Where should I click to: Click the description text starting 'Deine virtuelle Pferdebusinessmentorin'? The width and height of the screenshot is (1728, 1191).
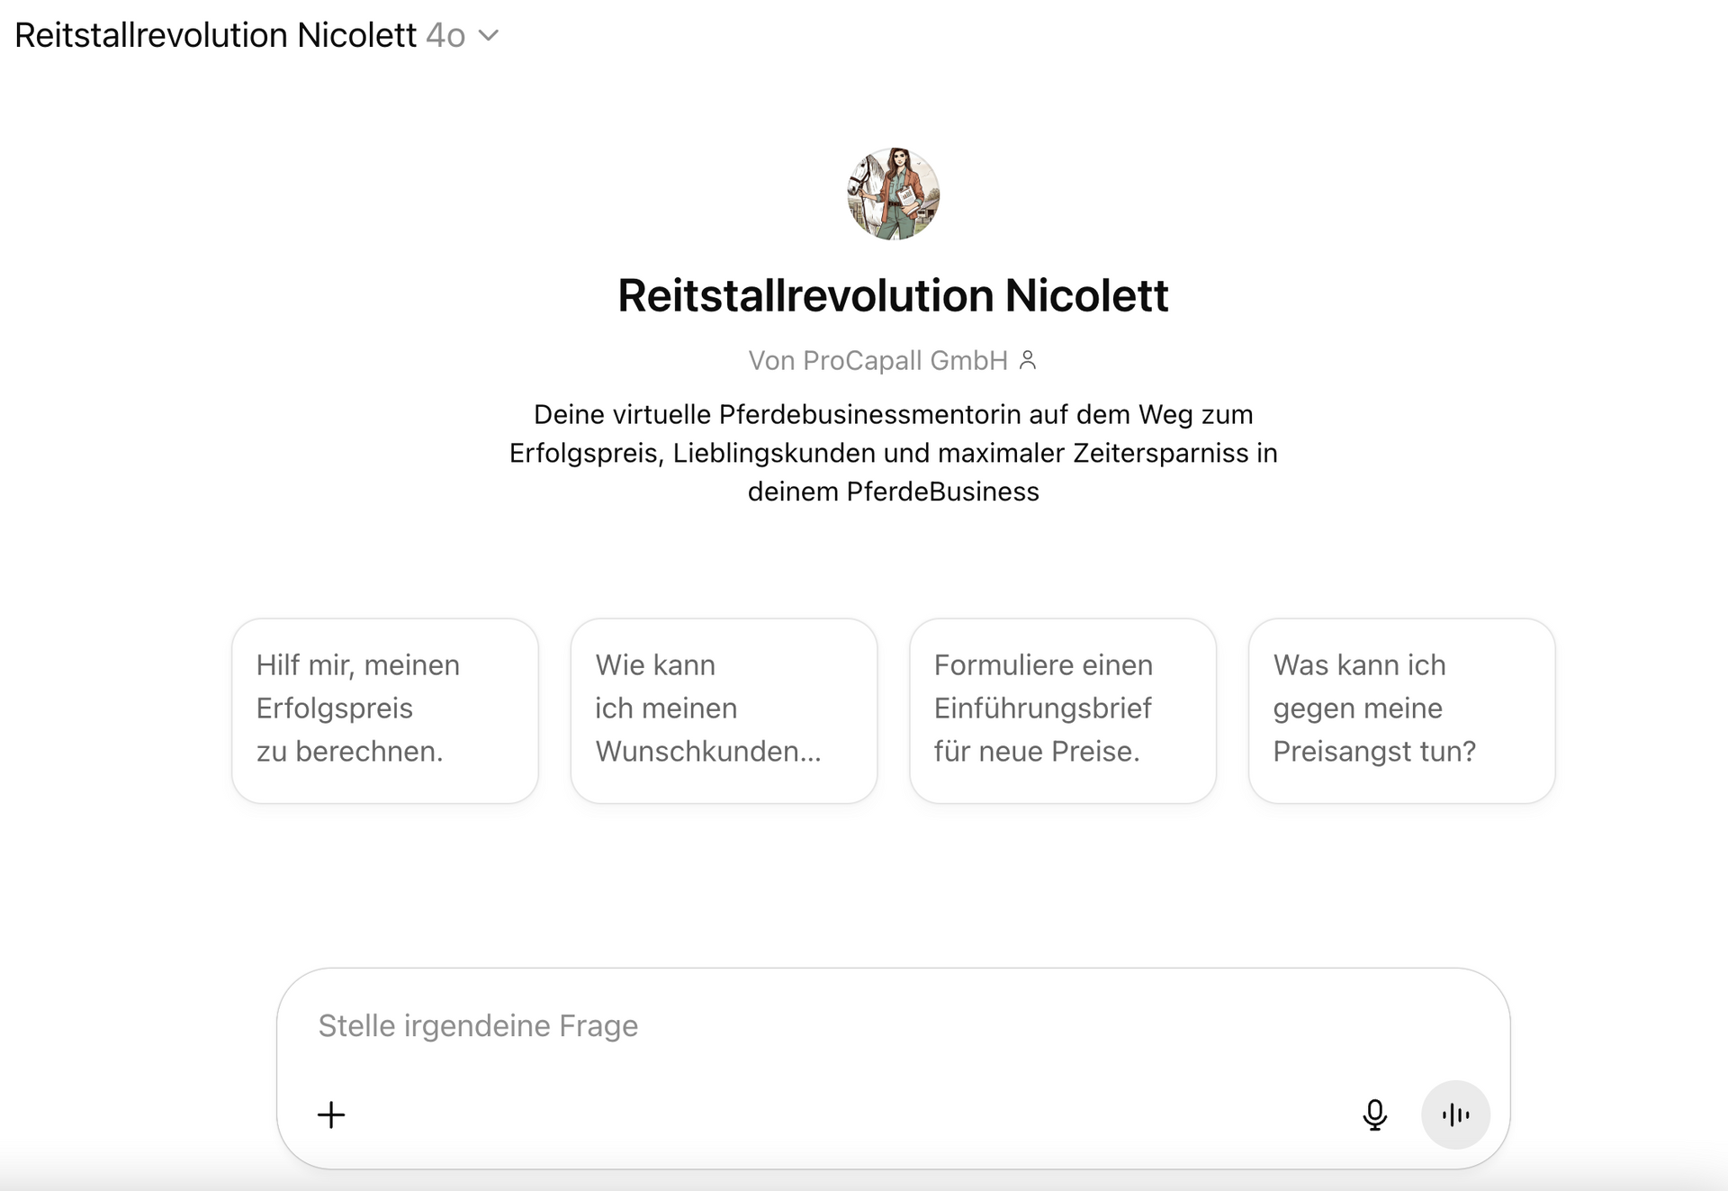[893, 453]
